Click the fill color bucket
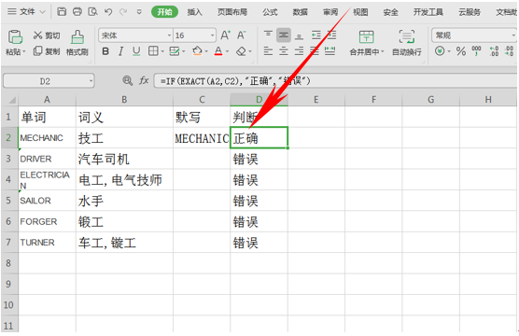 (197, 51)
